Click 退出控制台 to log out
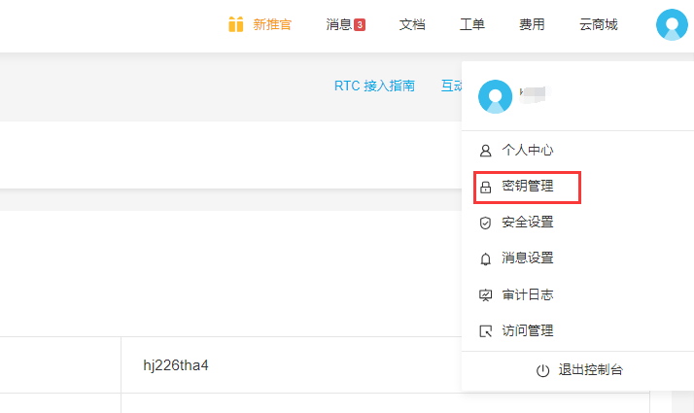Image resolution: width=694 pixels, height=413 pixels. (x=590, y=370)
